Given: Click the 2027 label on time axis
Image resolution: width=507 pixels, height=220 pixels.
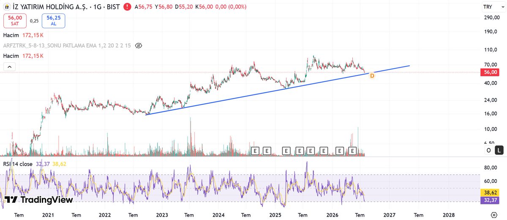Looking at the screenshot, I should (x=389, y=215).
